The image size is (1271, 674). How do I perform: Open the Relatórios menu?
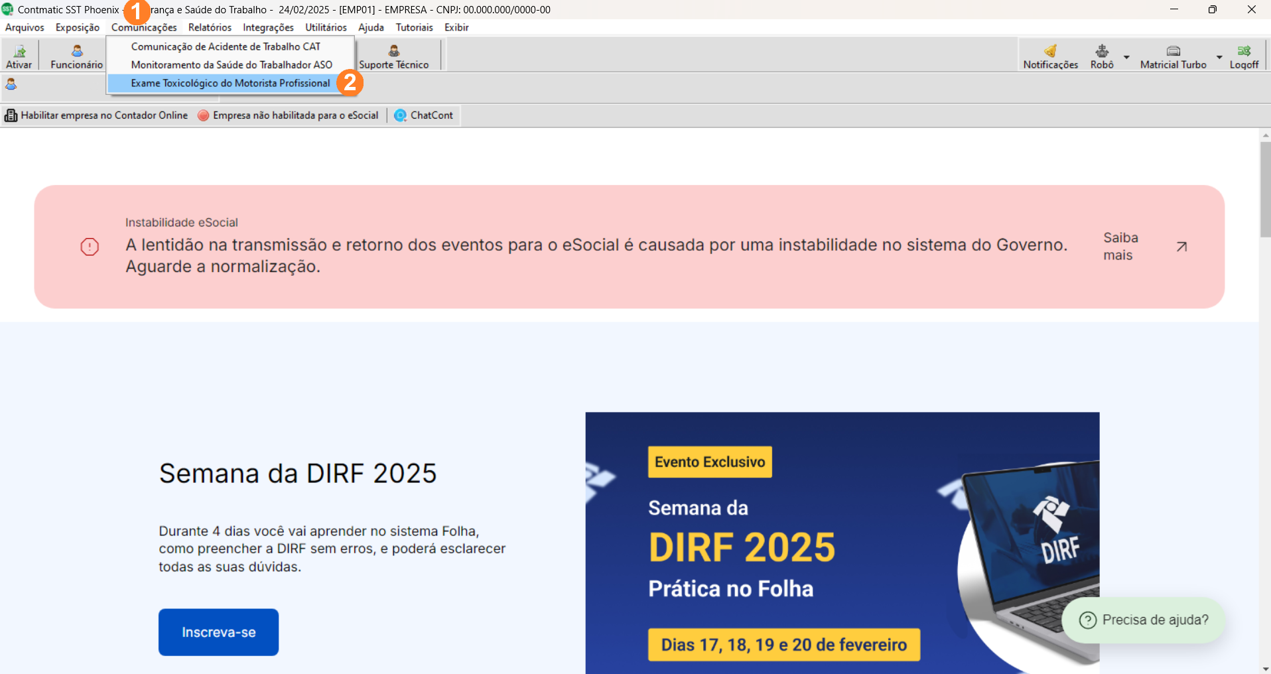210,27
